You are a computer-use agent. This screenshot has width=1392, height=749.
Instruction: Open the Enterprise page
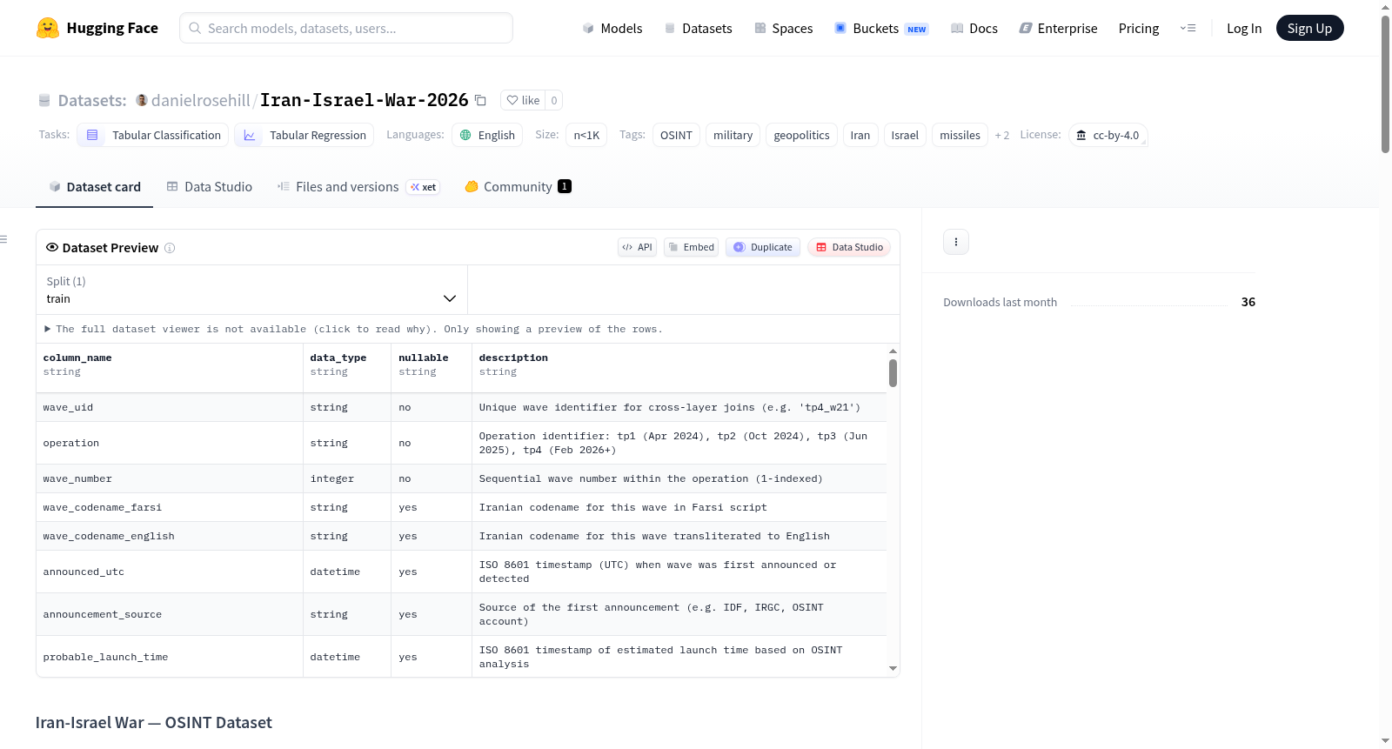click(1058, 28)
